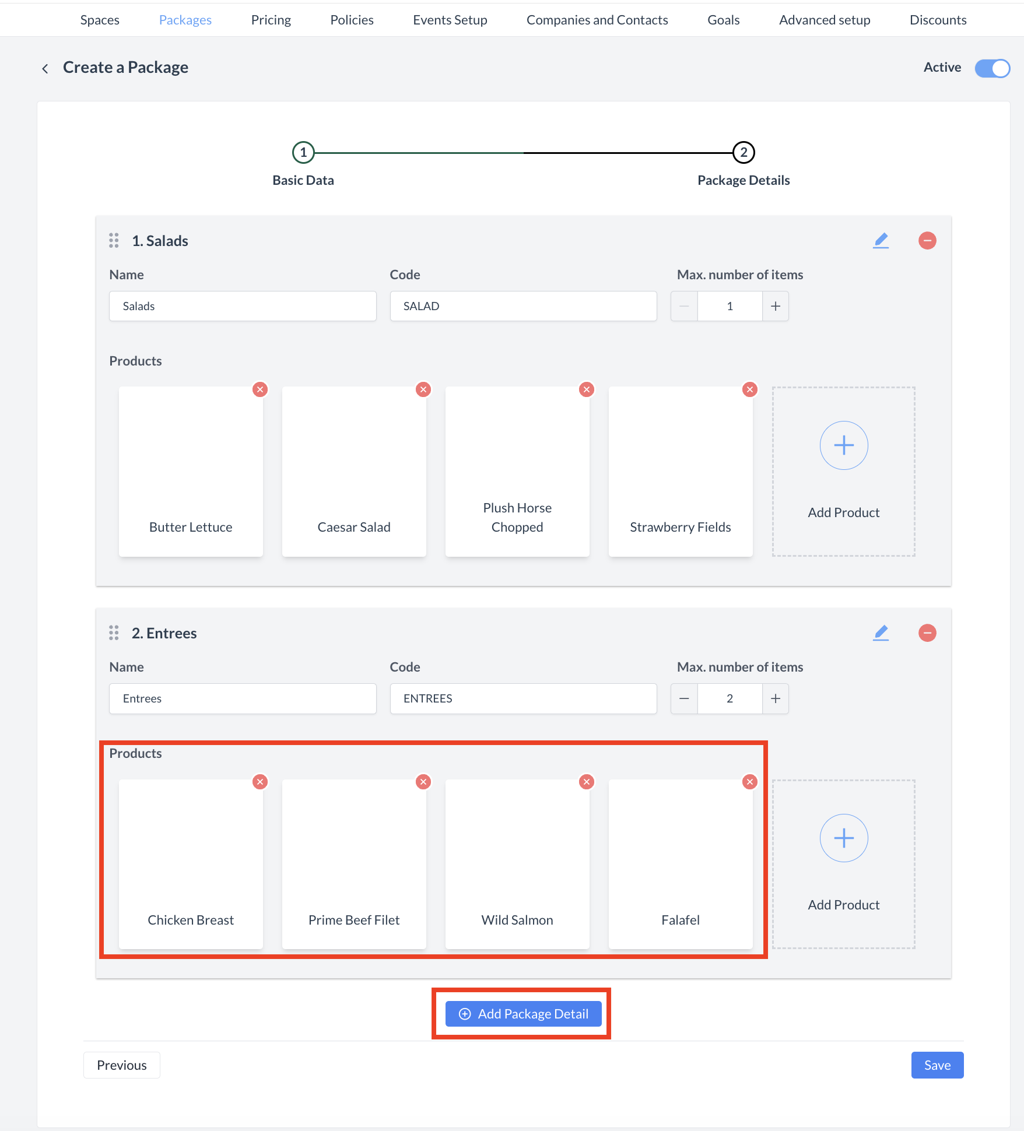Jump to step 1 Basic Data
The width and height of the screenshot is (1024, 1131).
pyautogui.click(x=303, y=153)
